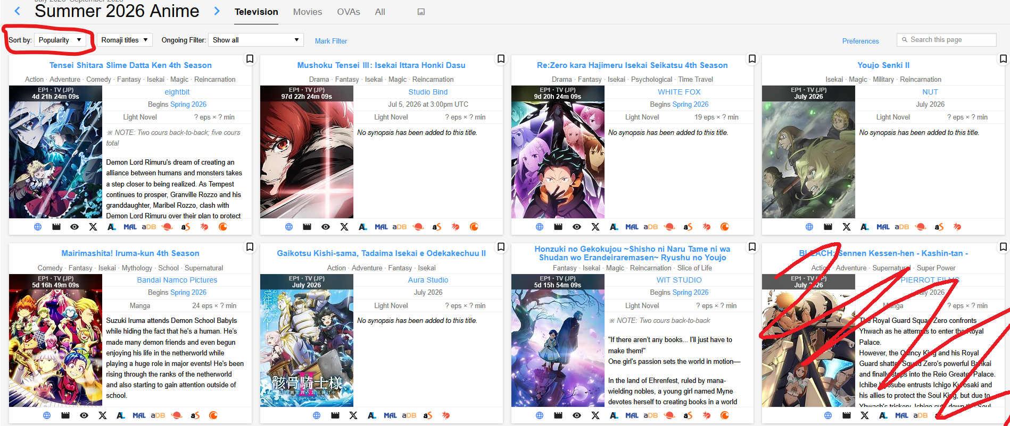The width and height of the screenshot is (1010, 426).
Task: Switch to the All tab
Action: (x=380, y=12)
